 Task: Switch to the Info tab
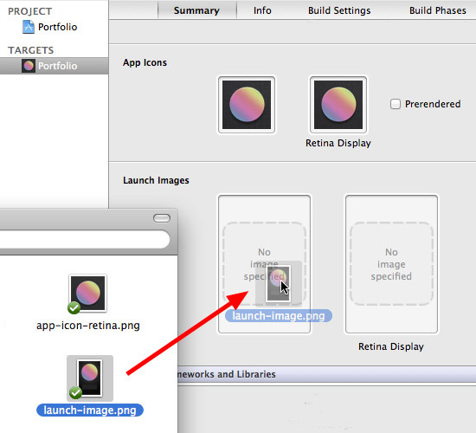pyautogui.click(x=262, y=10)
